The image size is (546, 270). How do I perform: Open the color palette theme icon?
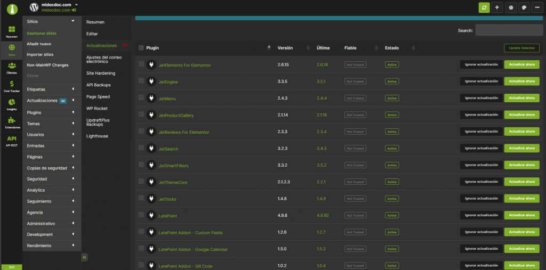pos(524,7)
